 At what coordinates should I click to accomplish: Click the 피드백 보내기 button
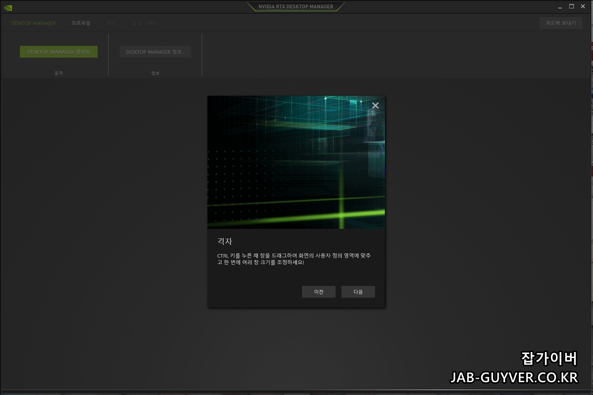click(x=561, y=23)
